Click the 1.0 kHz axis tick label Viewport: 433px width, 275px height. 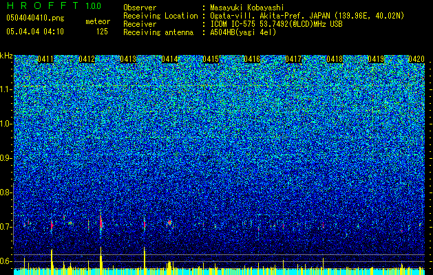pos(6,124)
